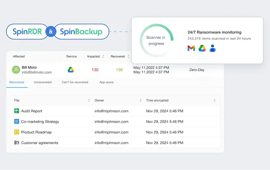Sort the Owner column using its arrows
Viewport: 270px width, 170px height.
pos(141,101)
